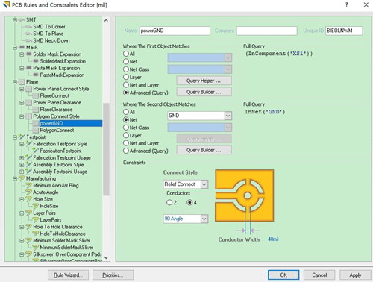Select first object All radio button

[126, 54]
